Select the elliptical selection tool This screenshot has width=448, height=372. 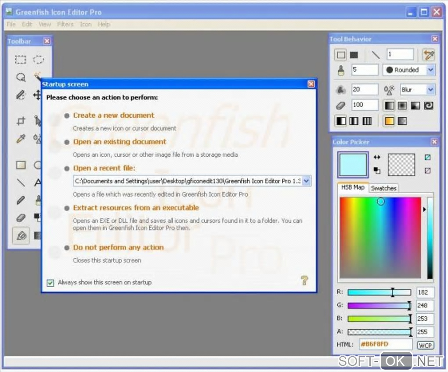tap(38, 59)
